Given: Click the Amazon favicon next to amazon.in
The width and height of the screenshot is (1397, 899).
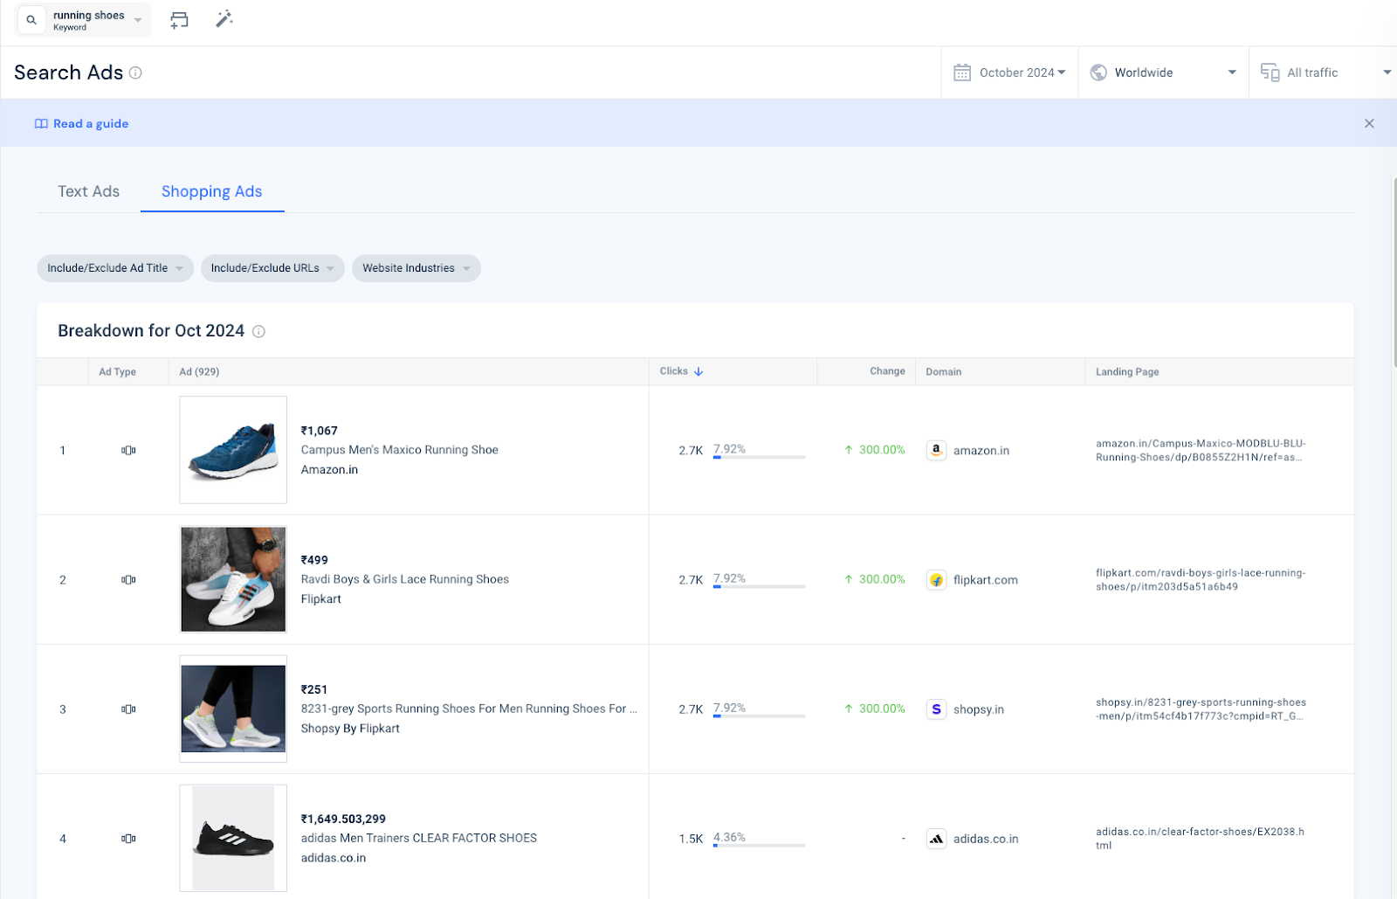Looking at the screenshot, I should point(936,450).
